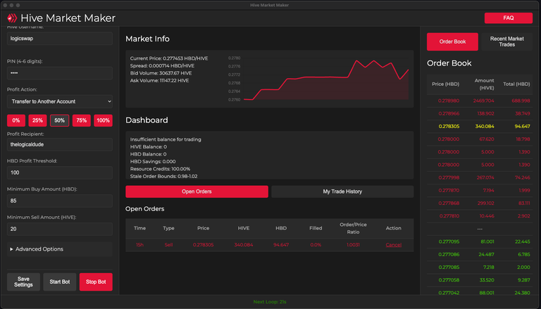Click order book bid price 0.277042
Viewport: 541px width, 309px height.
(449, 293)
